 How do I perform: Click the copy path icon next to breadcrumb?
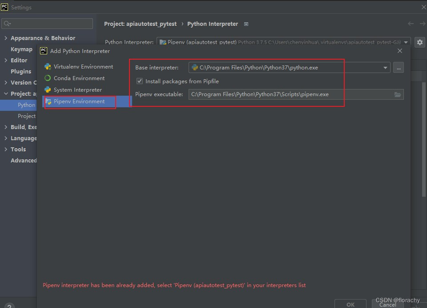pyautogui.click(x=246, y=24)
